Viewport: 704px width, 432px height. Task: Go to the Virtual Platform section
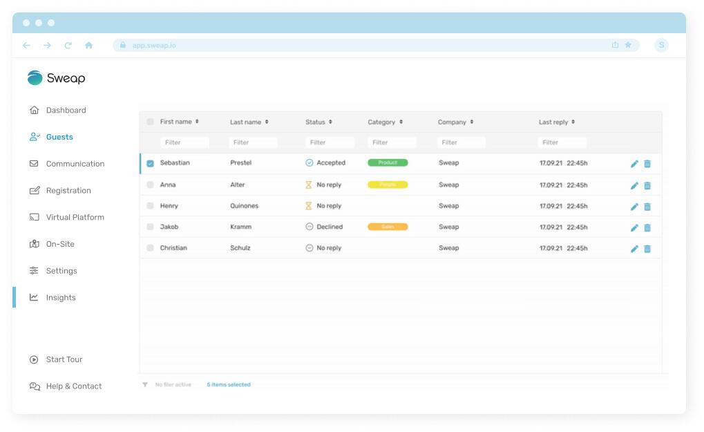(x=75, y=216)
